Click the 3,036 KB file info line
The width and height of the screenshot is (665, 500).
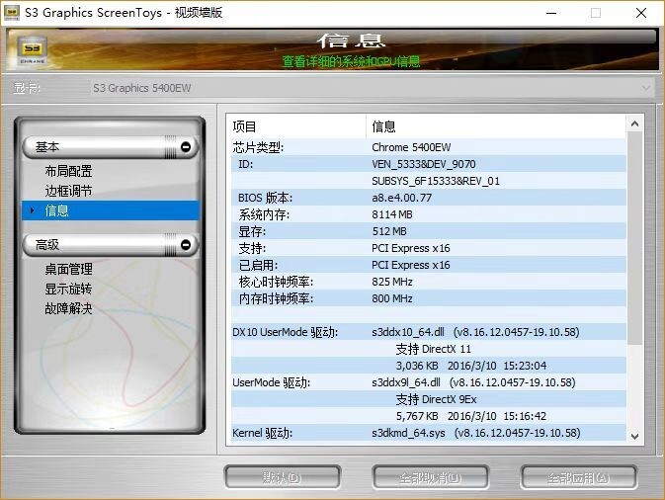[x=470, y=366]
